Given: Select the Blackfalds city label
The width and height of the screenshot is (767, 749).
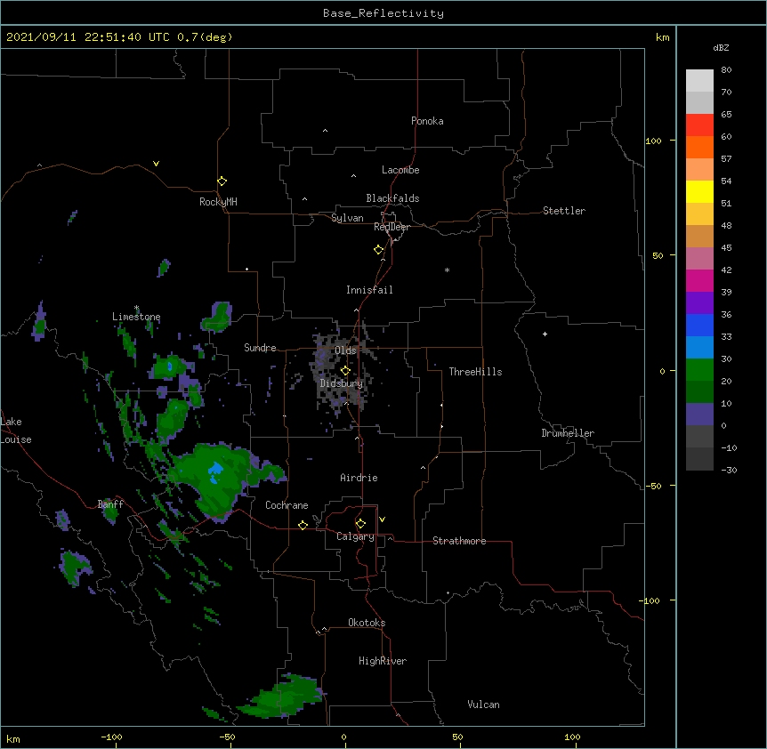Looking at the screenshot, I should click(x=392, y=198).
